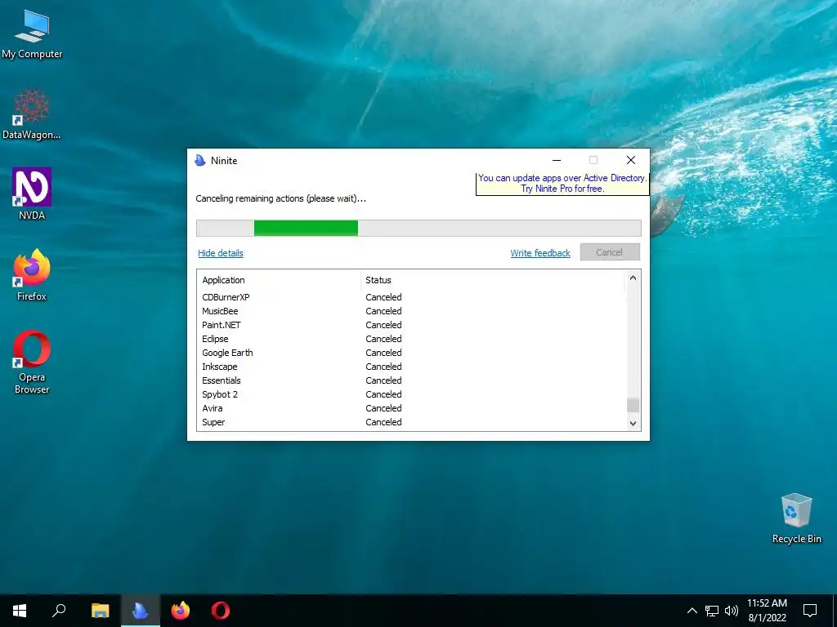Open the volume speaker tray icon
The image size is (837, 627).
(732, 611)
